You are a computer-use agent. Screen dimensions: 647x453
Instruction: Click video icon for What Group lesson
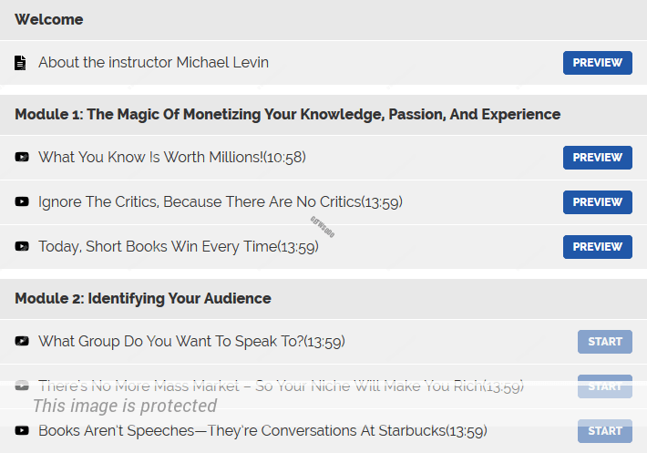coord(22,342)
